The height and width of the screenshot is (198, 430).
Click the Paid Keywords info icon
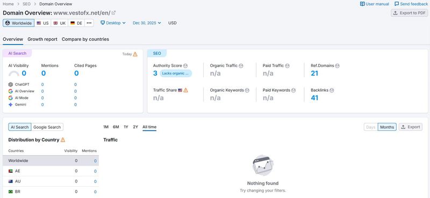pos(293,90)
